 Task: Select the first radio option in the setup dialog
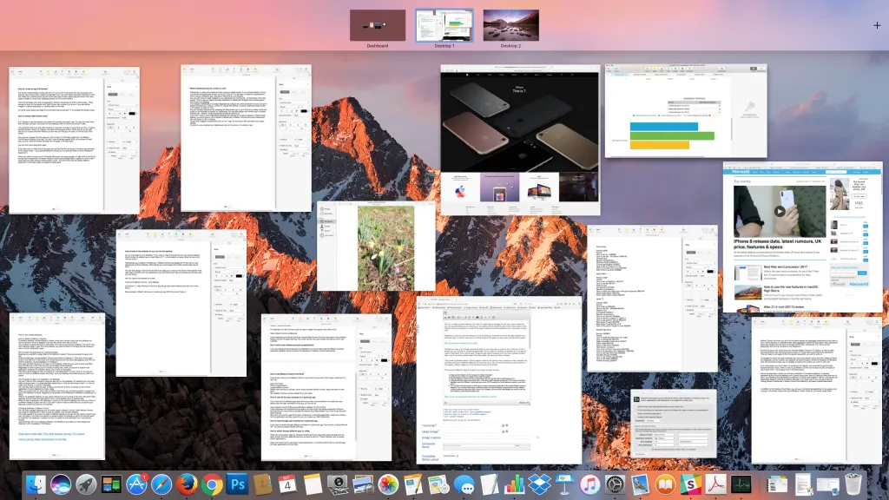(x=636, y=406)
